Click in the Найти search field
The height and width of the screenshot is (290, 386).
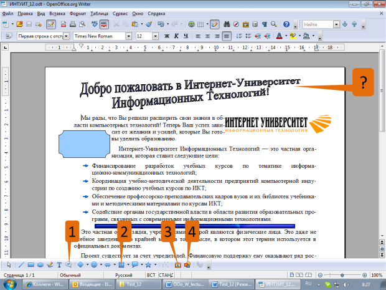[318, 24]
